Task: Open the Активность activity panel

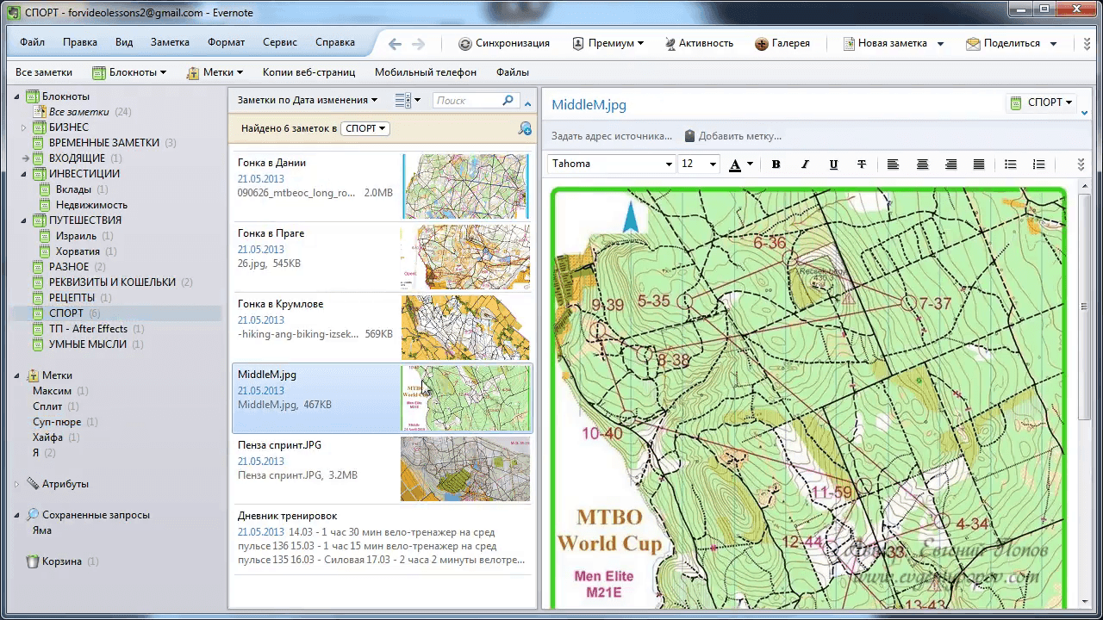Action: click(x=699, y=43)
